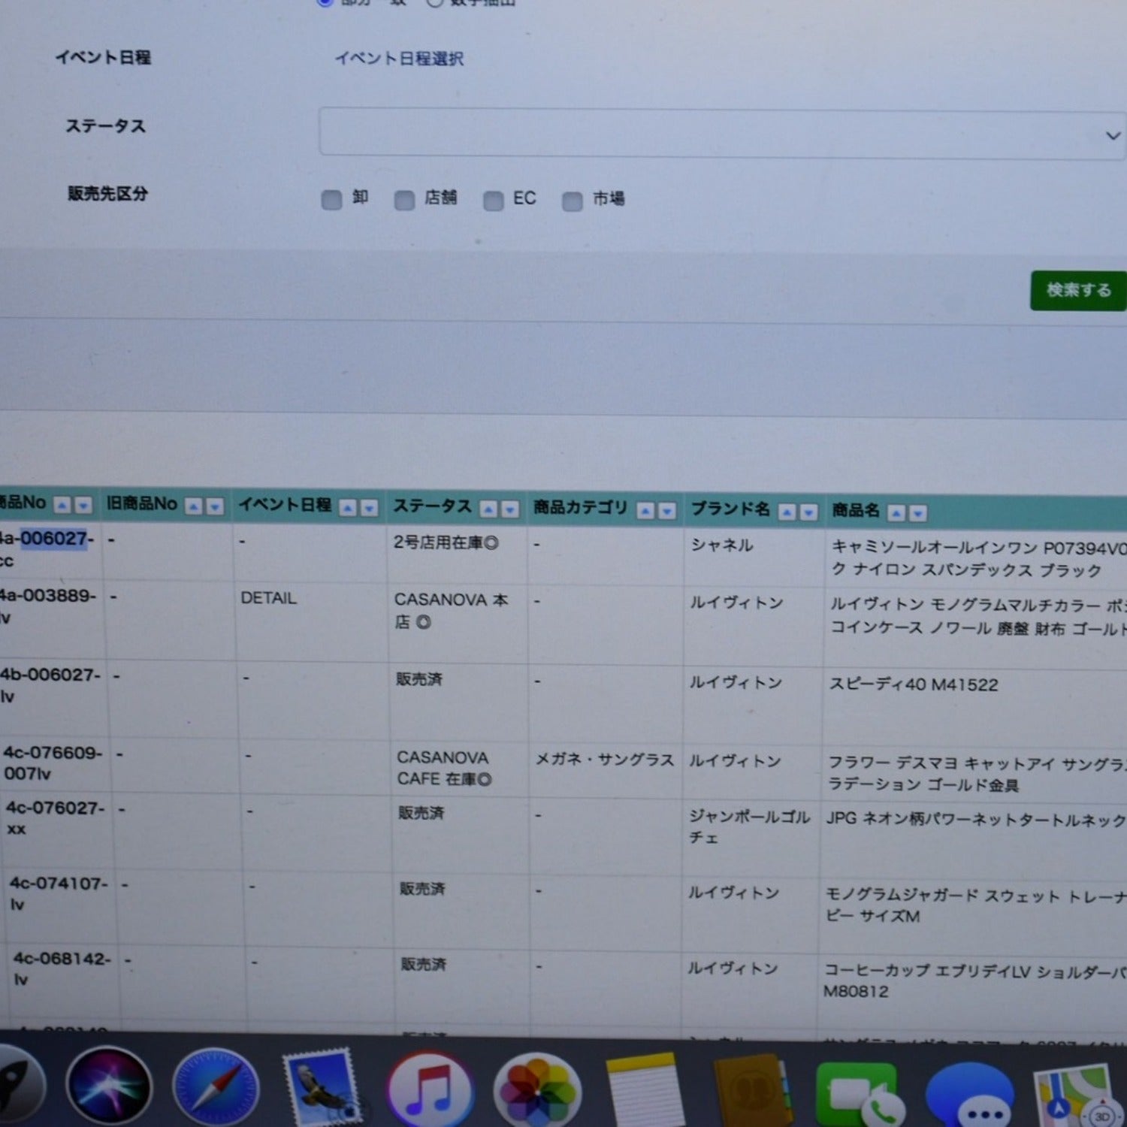Image resolution: width=1127 pixels, height=1127 pixels.
Task: Click the キャミソールオールインワン product name
Action: 979,559
